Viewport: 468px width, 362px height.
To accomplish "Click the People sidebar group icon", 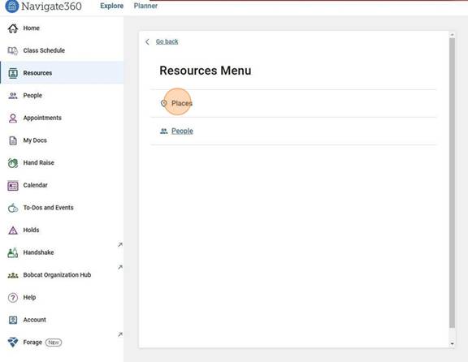I will click(13, 96).
